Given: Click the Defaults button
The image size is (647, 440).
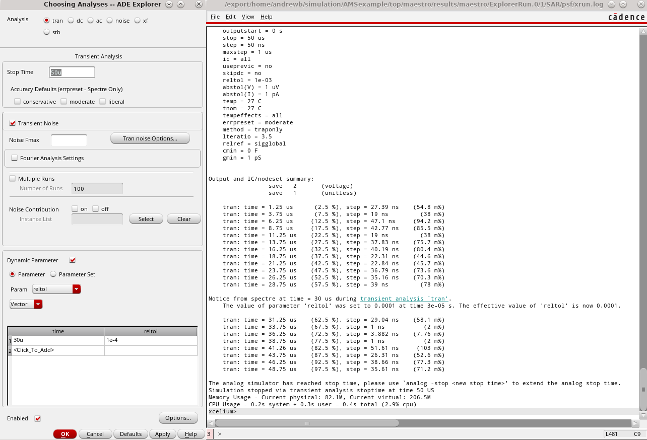Looking at the screenshot, I should tap(131, 434).
